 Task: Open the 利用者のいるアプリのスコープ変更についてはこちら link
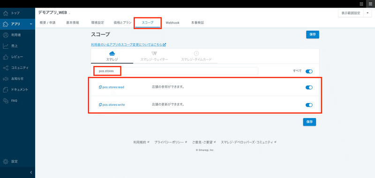(x=128, y=44)
